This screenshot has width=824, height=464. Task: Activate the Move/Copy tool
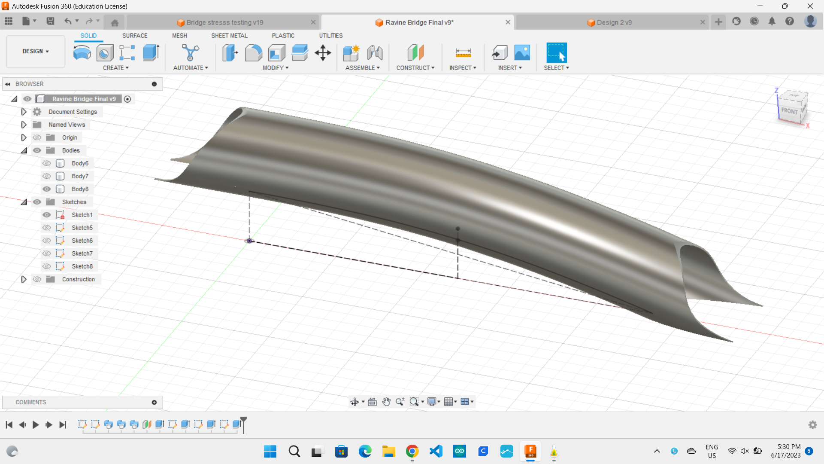pos(323,52)
